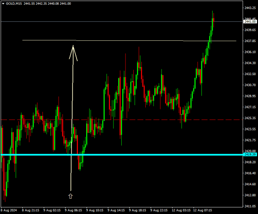Screen dimensions: 258x214
Task: Click the 9 Aug 02:15 time label
Action: click(52, 210)
